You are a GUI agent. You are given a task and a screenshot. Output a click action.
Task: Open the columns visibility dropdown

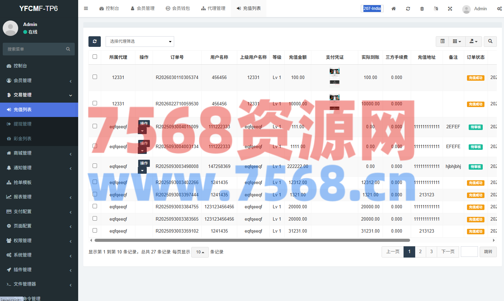click(457, 41)
